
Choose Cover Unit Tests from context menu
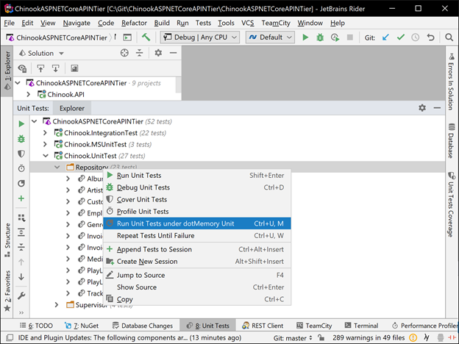[x=141, y=199]
